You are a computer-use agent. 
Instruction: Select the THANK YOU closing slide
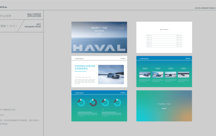(164, 106)
